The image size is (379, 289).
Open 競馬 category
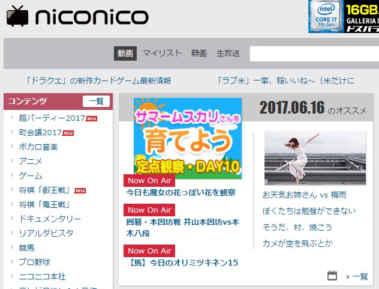26,248
